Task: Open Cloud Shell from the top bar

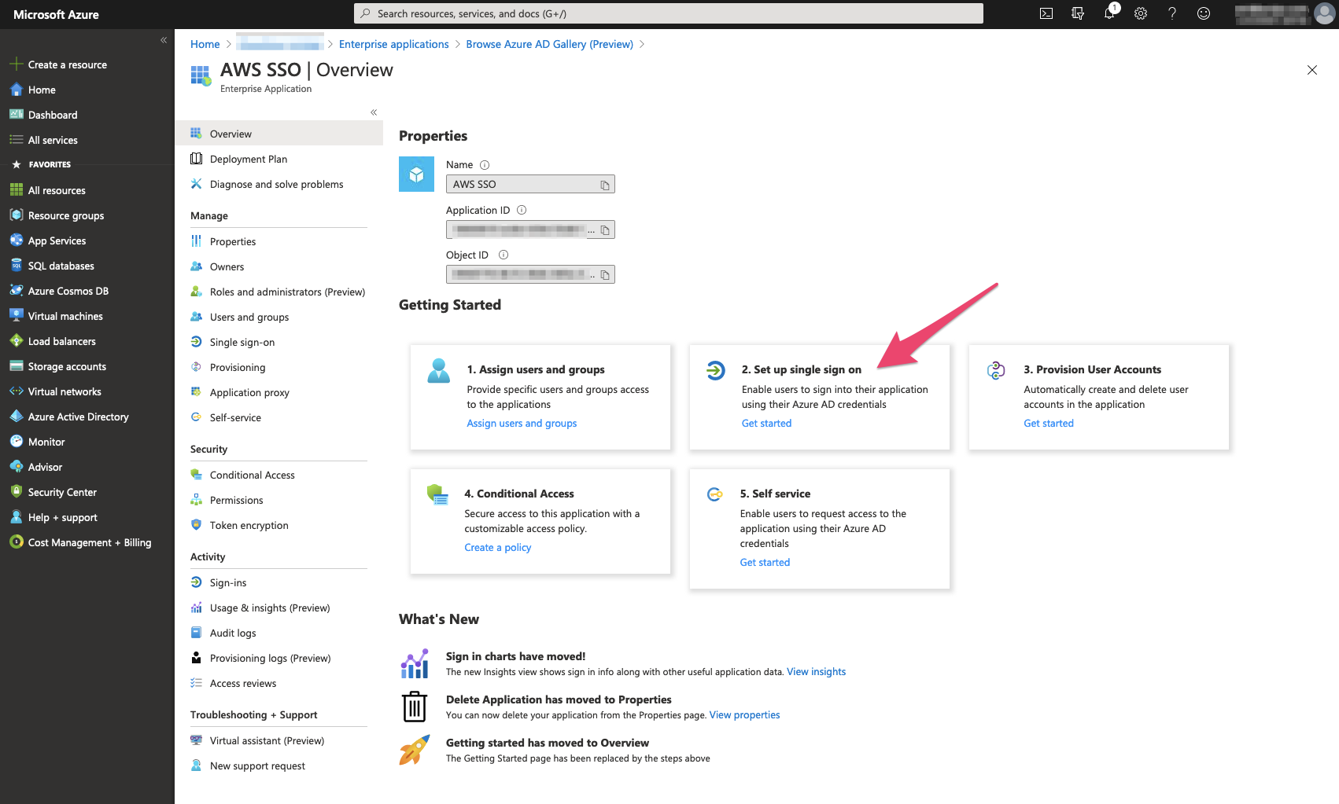Action: (x=1046, y=13)
